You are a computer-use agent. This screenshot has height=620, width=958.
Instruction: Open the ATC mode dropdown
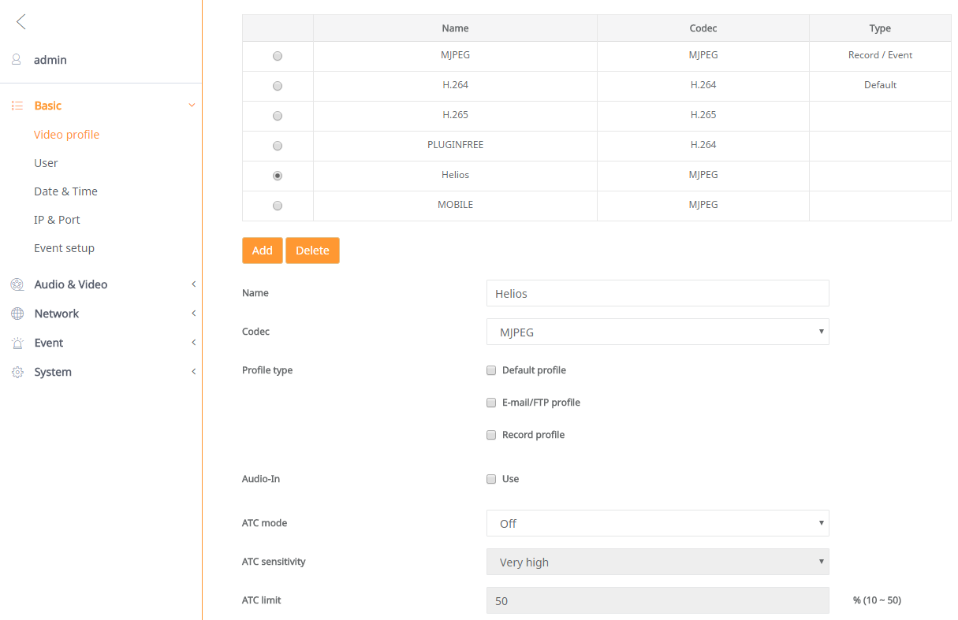click(658, 523)
